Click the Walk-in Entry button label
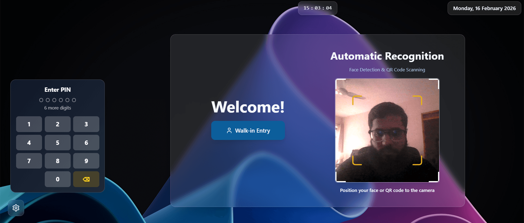Viewport: 524px width, 223px height. pos(252,131)
